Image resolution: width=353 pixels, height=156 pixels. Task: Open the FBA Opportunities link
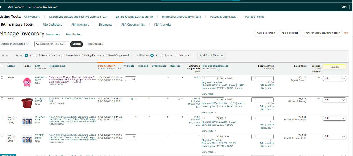(x=133, y=24)
